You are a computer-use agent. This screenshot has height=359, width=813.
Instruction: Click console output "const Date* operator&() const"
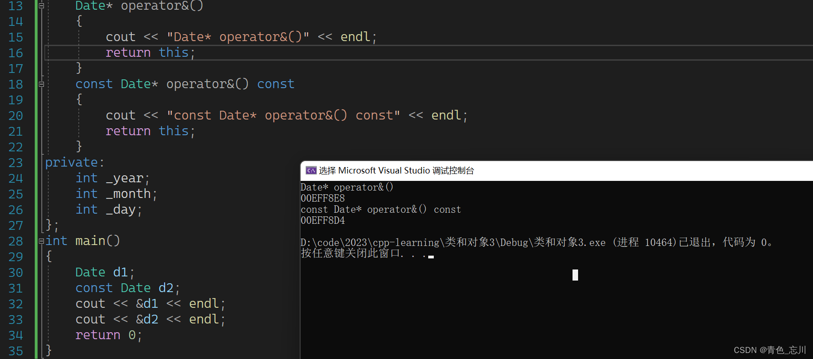tap(381, 209)
